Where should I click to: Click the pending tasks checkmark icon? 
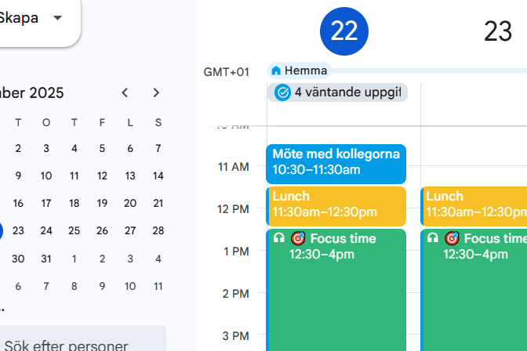(x=282, y=92)
